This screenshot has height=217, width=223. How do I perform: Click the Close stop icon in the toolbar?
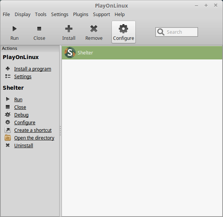tap(39, 29)
